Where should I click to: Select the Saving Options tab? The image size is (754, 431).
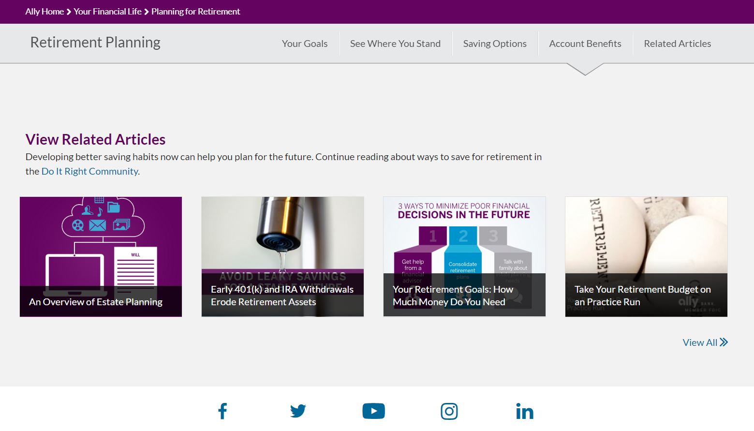point(495,44)
